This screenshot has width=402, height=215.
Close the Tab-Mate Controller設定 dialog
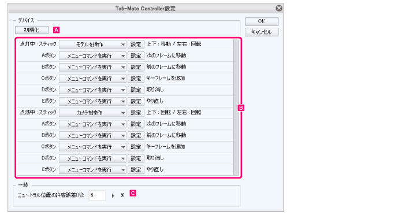point(279,8)
